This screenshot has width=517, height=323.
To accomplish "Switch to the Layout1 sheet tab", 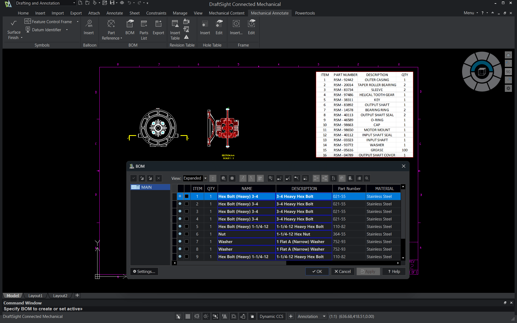I will tap(35, 296).
